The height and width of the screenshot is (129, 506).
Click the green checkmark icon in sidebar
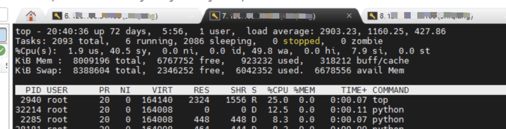point(2,50)
